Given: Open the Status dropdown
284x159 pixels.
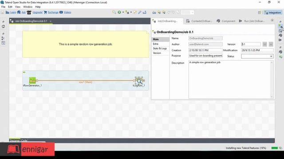Looking at the screenshot, I should [257, 56].
